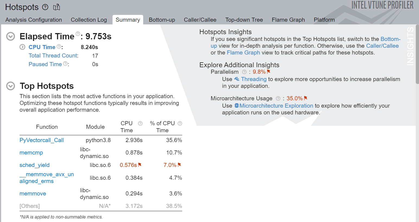This screenshot has width=419, height=222.
Task: Click the help icon next to Hotspots title
Action: [x=45, y=7]
